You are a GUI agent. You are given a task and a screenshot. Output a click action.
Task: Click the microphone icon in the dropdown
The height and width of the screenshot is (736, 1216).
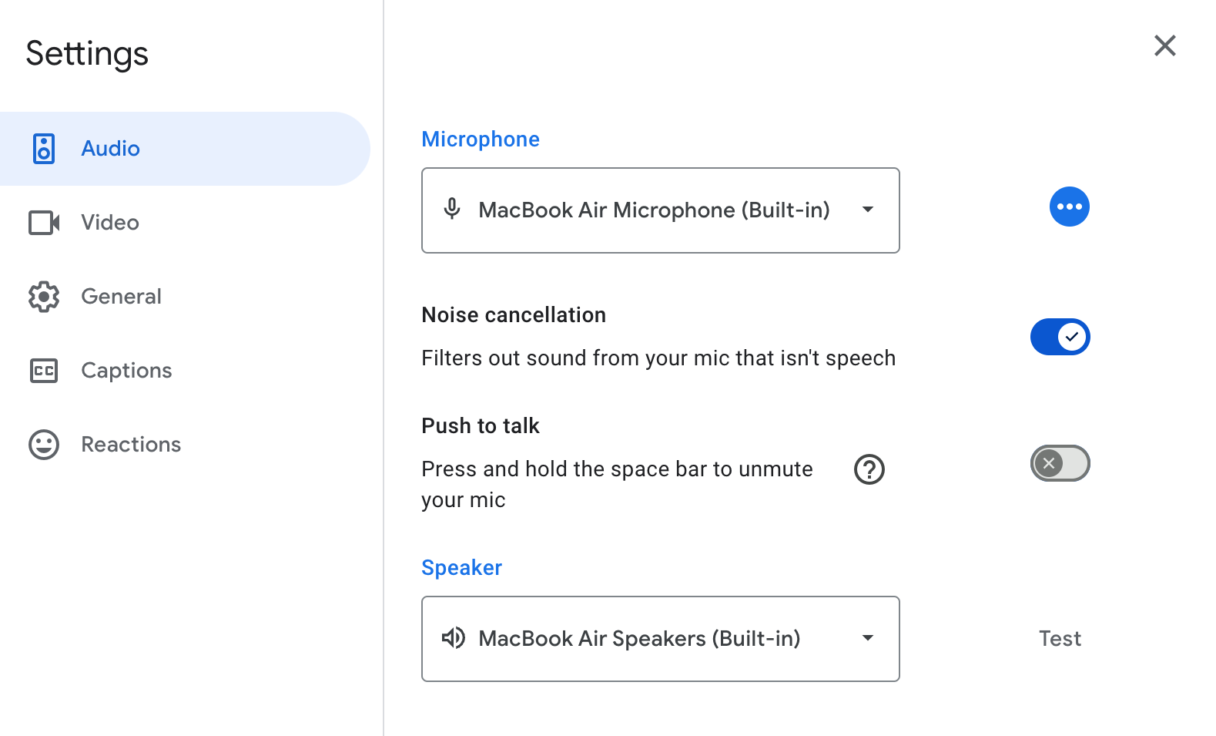[x=452, y=209]
